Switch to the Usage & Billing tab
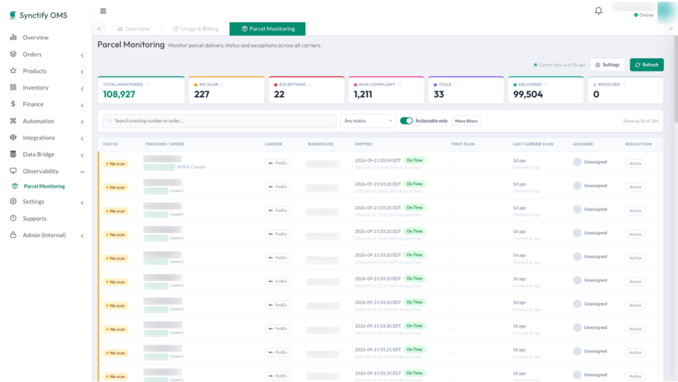The height and width of the screenshot is (382, 678). pos(195,28)
